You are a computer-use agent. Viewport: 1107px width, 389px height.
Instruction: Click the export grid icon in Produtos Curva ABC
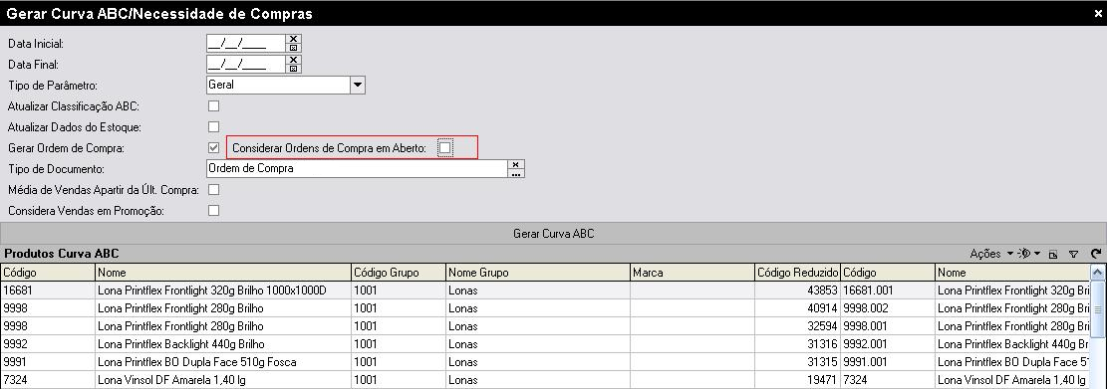1052,255
